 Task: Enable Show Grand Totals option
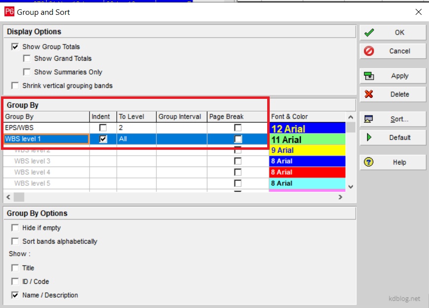(x=27, y=59)
